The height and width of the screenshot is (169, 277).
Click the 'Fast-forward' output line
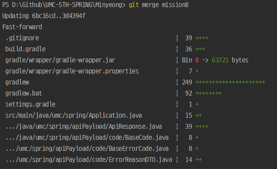tap(22, 27)
